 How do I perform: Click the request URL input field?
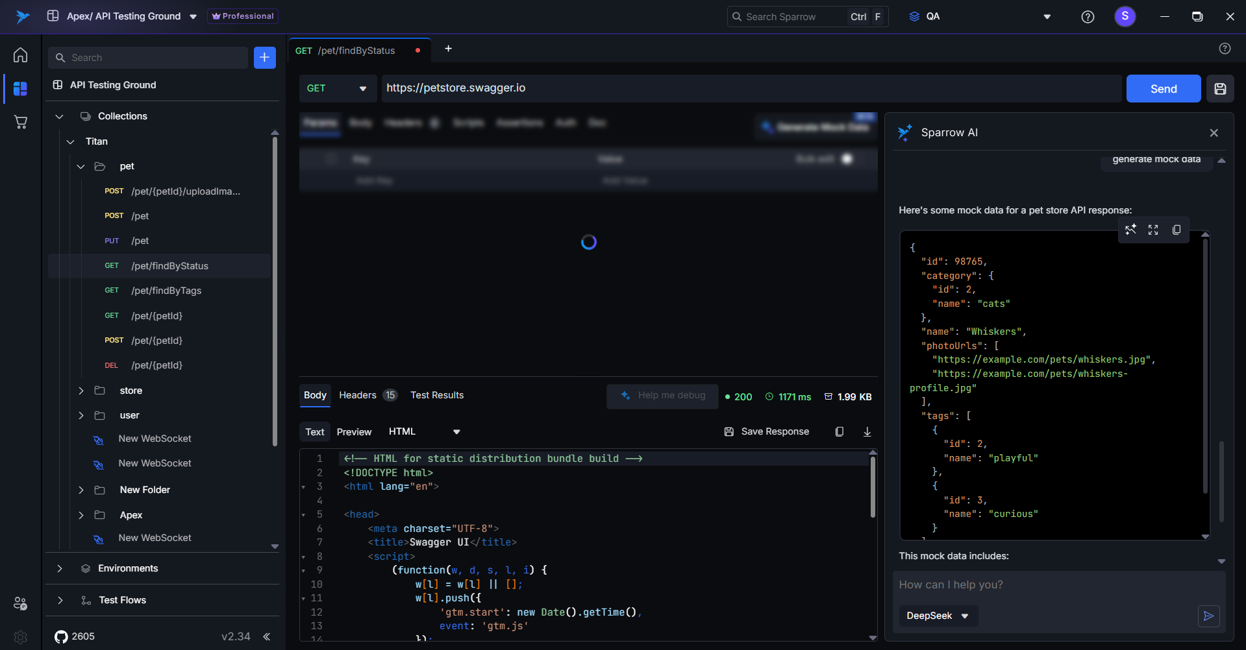[x=750, y=88]
